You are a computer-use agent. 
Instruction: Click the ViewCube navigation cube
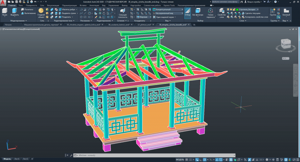point(286,45)
